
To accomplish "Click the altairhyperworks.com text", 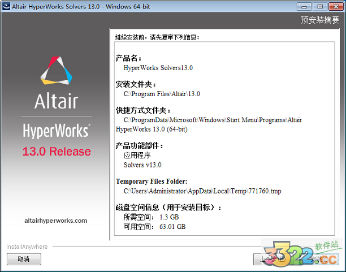I will [x=56, y=221].
